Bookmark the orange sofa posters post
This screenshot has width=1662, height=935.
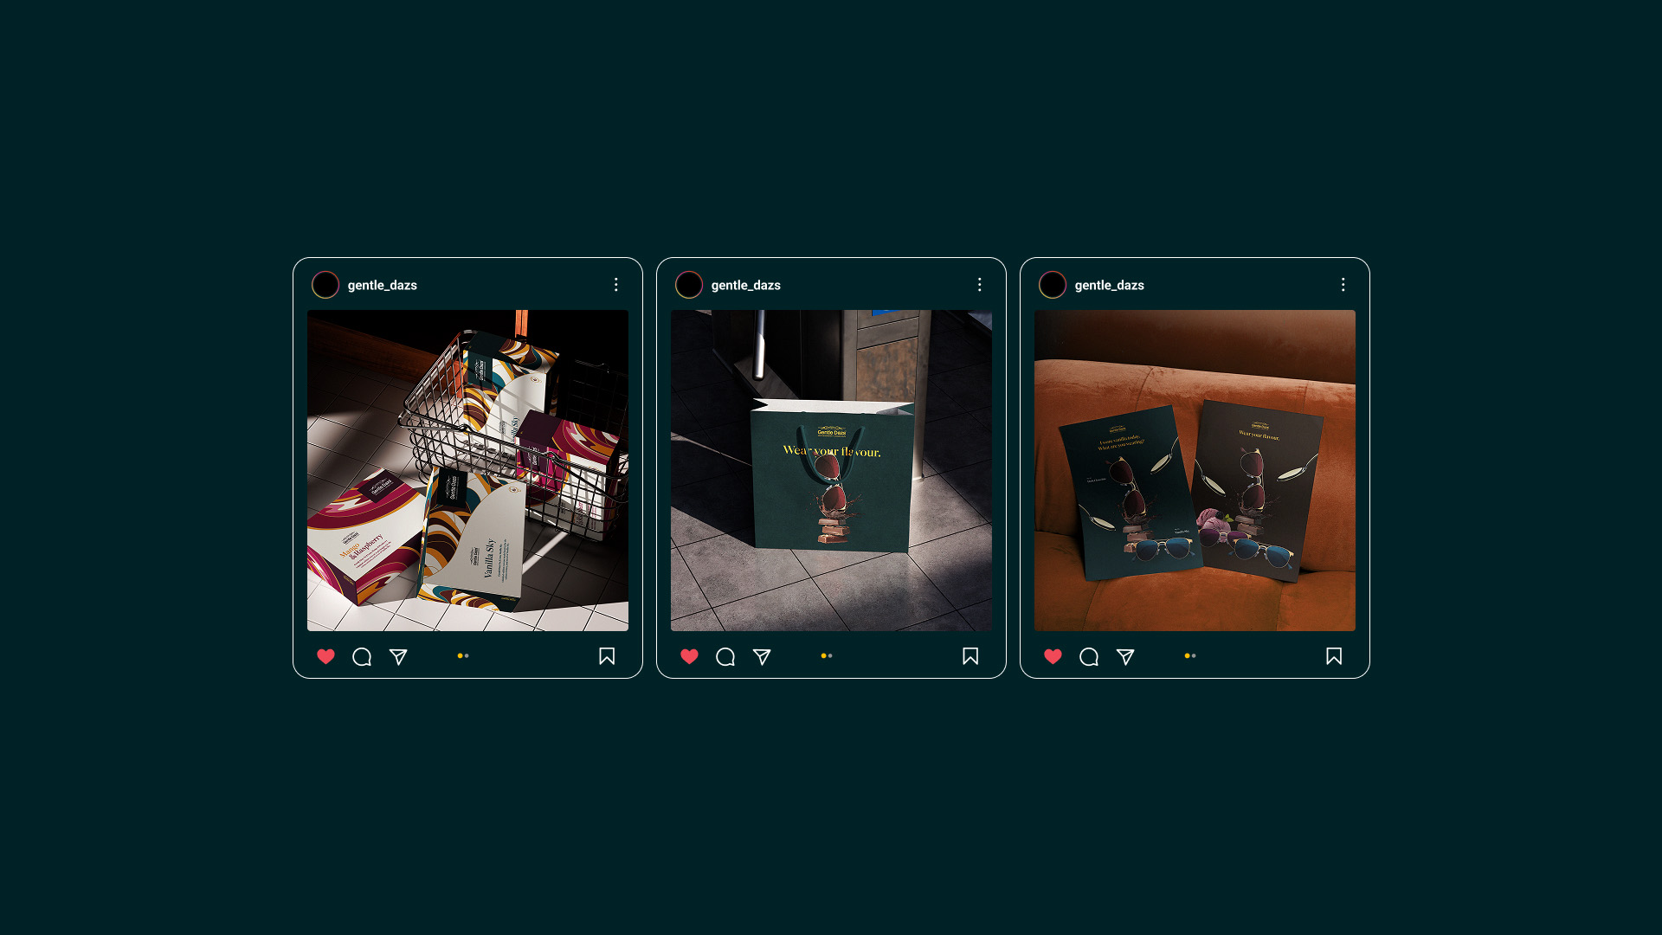1334,656
